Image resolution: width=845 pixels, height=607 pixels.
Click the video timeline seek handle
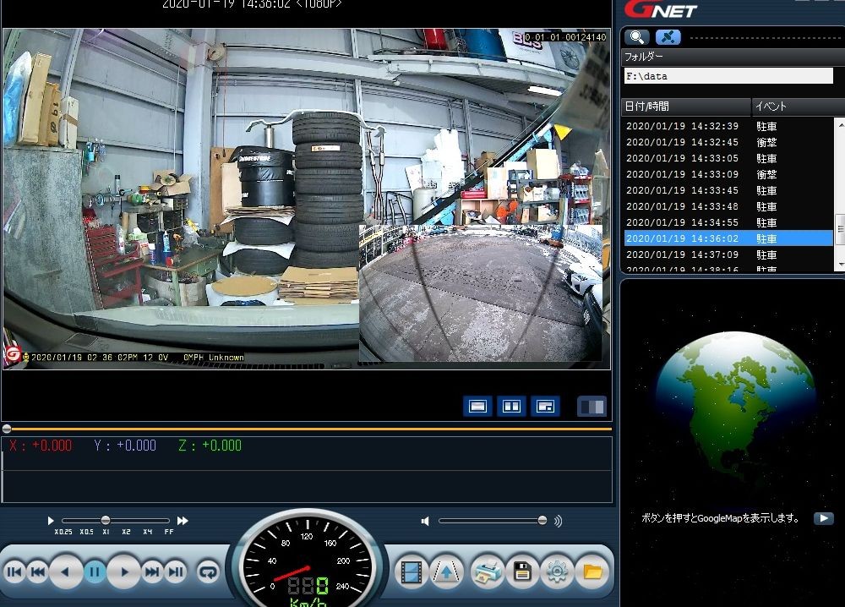pyautogui.click(x=7, y=429)
